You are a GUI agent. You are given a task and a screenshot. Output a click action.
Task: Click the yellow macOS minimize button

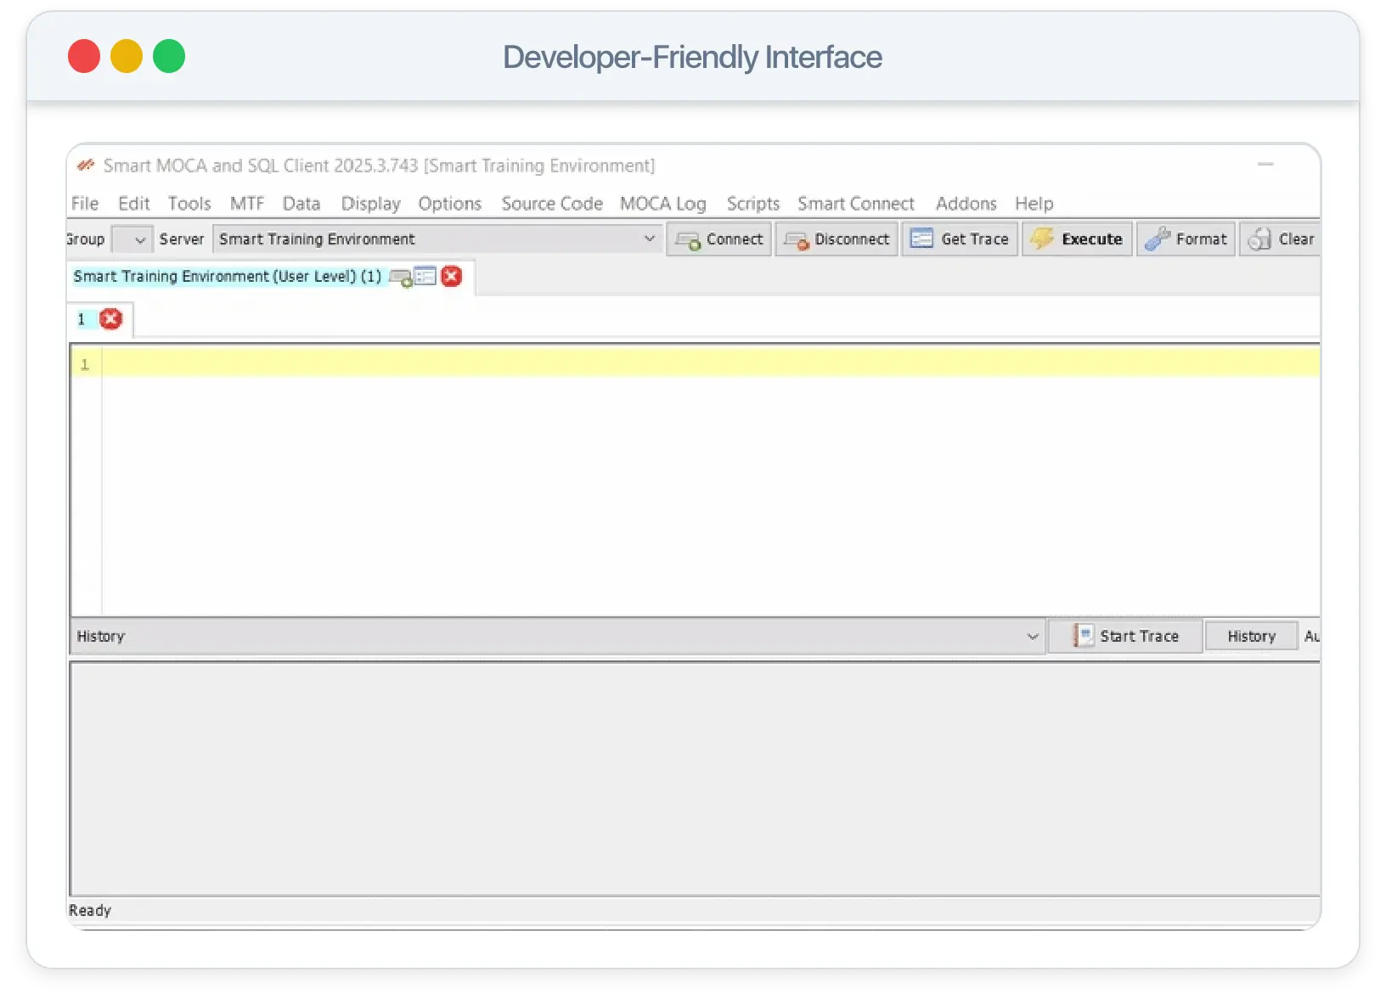tap(127, 57)
